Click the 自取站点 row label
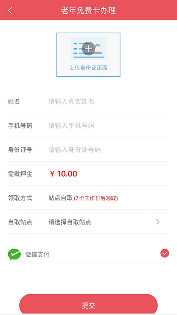The width and height of the screenshot is (177, 315). [x=20, y=222]
